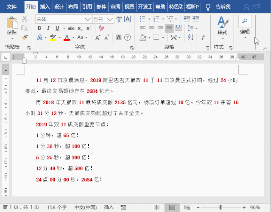Viewport: 271px width, 212px height.
Task: Click the Bullets list icon
Action: 142,19
